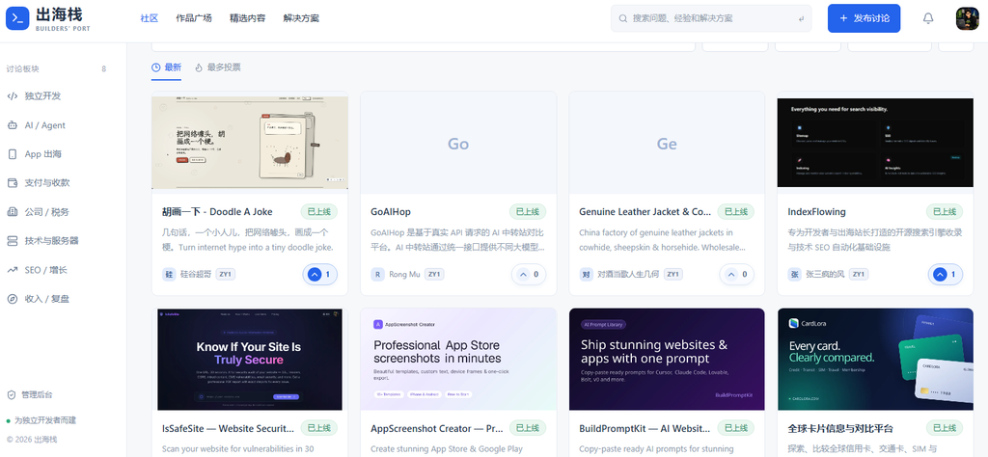Screen dimensions: 988x457
Task: Click the IsSafeSite — Website Securit... title
Action: coord(228,429)
